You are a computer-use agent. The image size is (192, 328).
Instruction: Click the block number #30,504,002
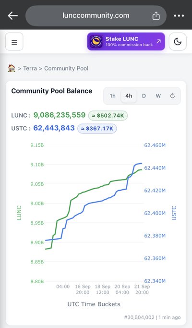tap(139, 317)
